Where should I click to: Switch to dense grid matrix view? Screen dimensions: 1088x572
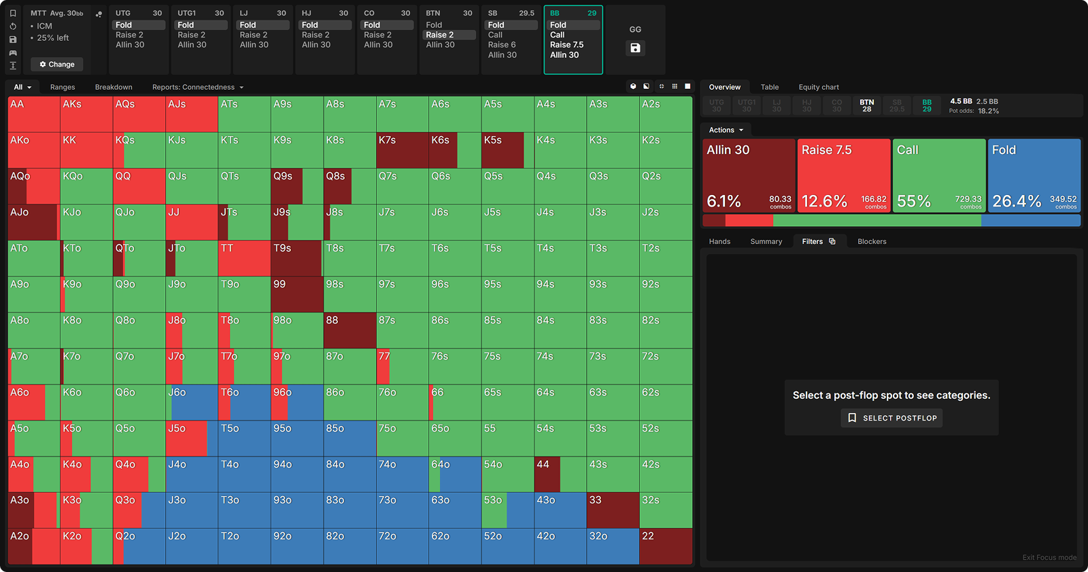pos(675,86)
